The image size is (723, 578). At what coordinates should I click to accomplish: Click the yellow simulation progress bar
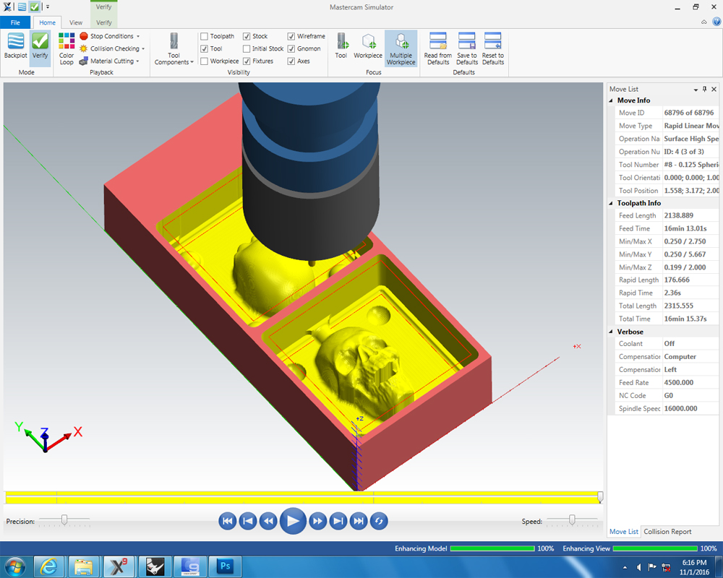click(302, 497)
